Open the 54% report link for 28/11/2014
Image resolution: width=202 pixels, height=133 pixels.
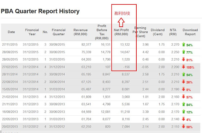(189, 75)
